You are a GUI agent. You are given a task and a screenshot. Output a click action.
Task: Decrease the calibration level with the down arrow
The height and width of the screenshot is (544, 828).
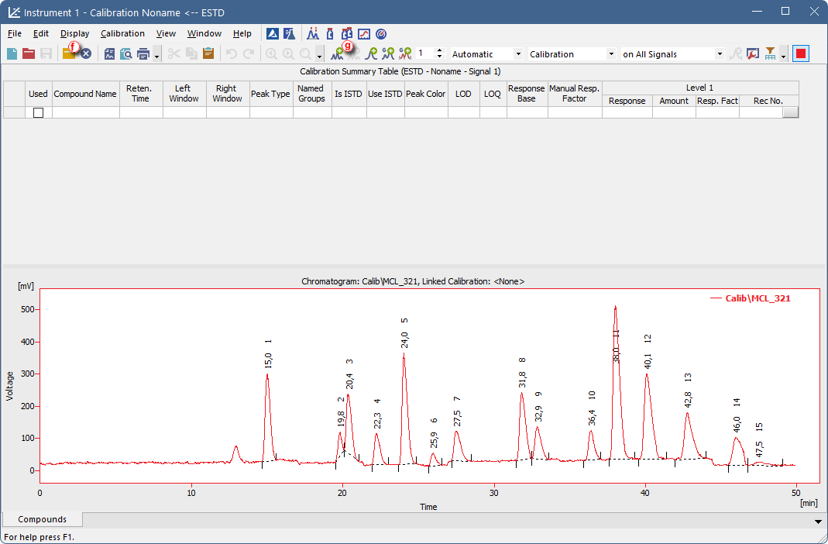(439, 57)
